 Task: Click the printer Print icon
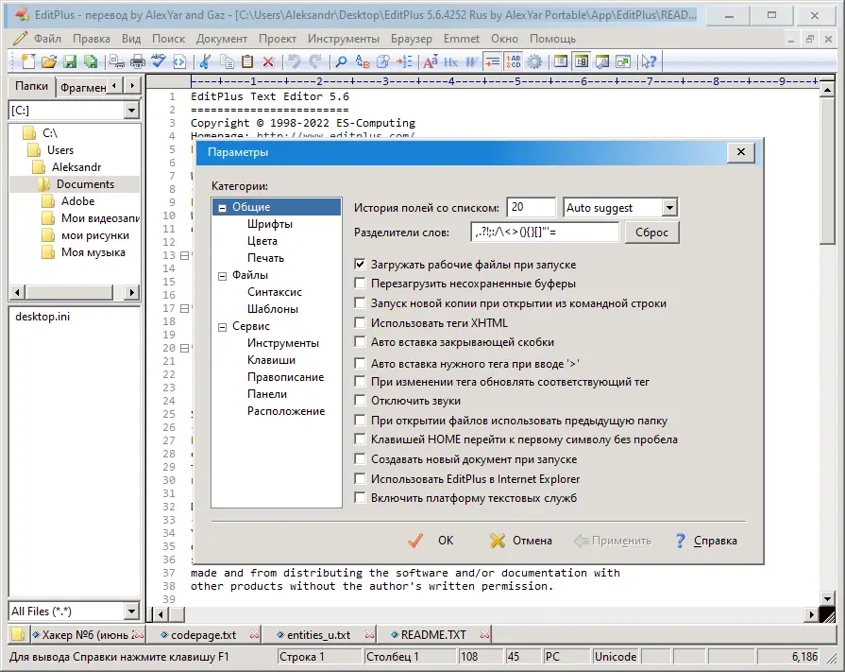pyautogui.click(x=138, y=61)
